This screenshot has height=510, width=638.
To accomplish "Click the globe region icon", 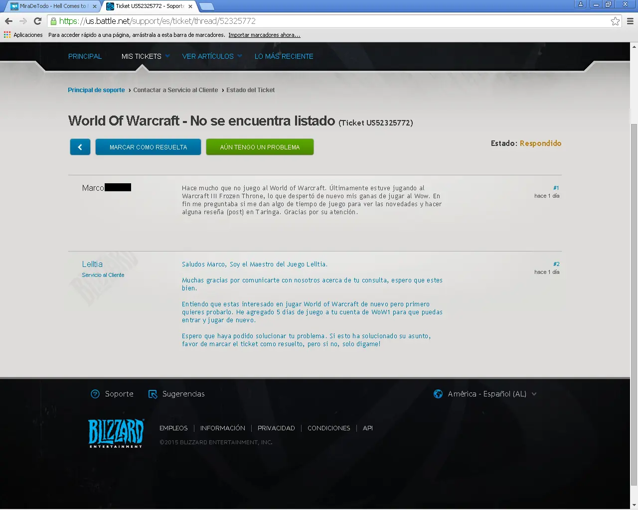I will point(438,394).
